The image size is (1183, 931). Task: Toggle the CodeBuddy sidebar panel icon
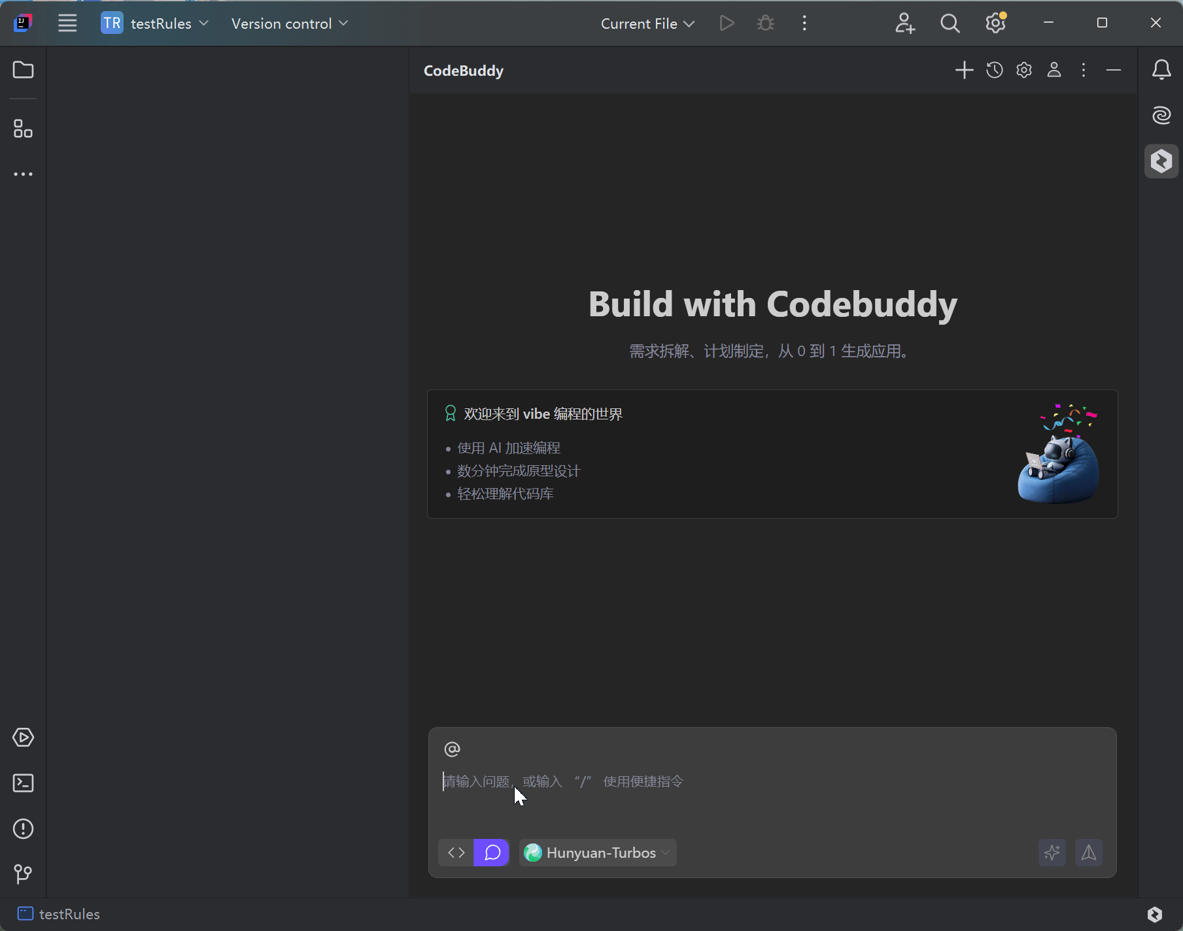(x=1161, y=161)
